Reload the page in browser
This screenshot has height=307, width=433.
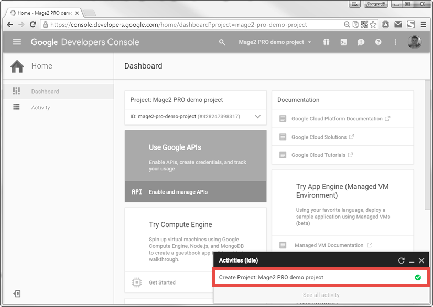(x=33, y=25)
